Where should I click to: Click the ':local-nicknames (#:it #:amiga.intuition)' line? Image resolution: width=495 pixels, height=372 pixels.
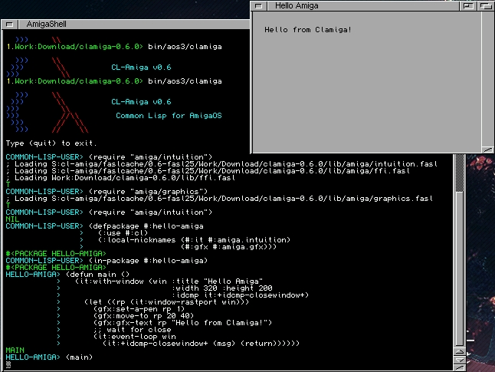tap(194, 240)
